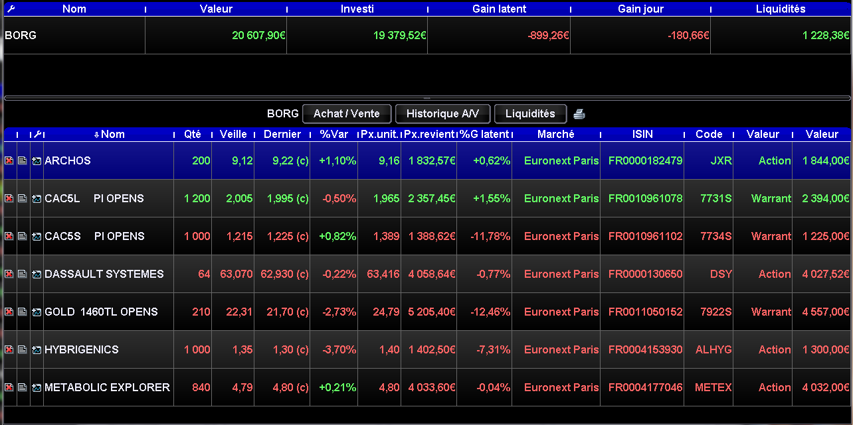Viewport: 853px width, 425px height.
Task: Select the DASSAULT SYSTEMES name cell
Action: (x=108, y=274)
